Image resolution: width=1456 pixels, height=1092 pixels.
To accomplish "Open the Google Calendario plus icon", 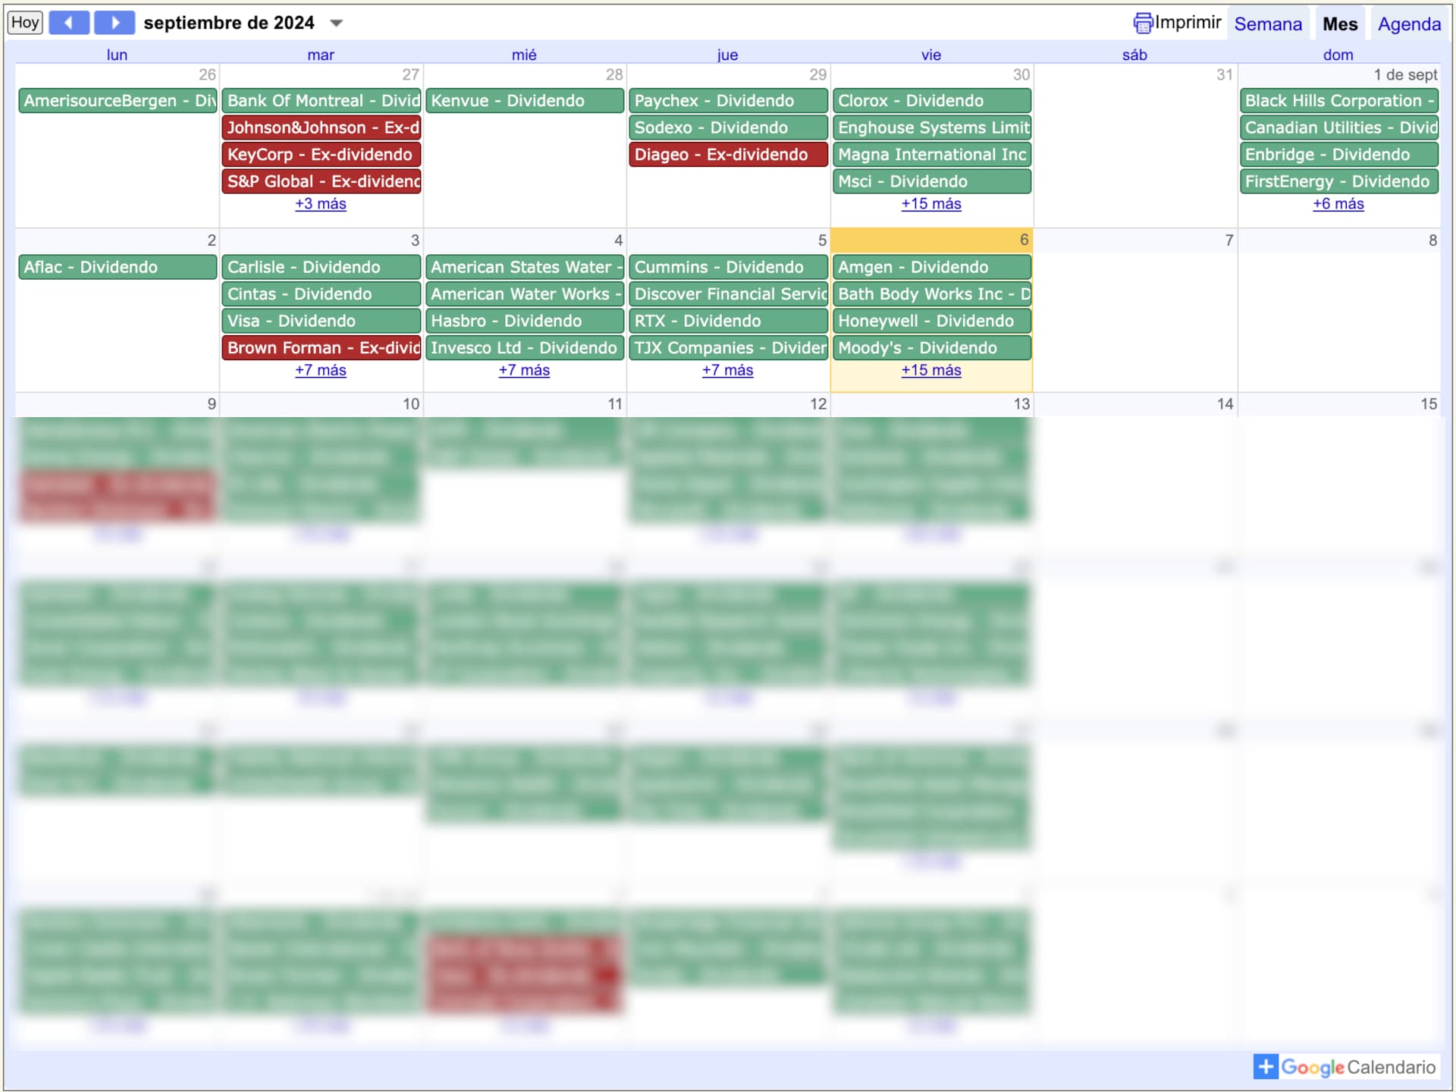I will 1265,1066.
